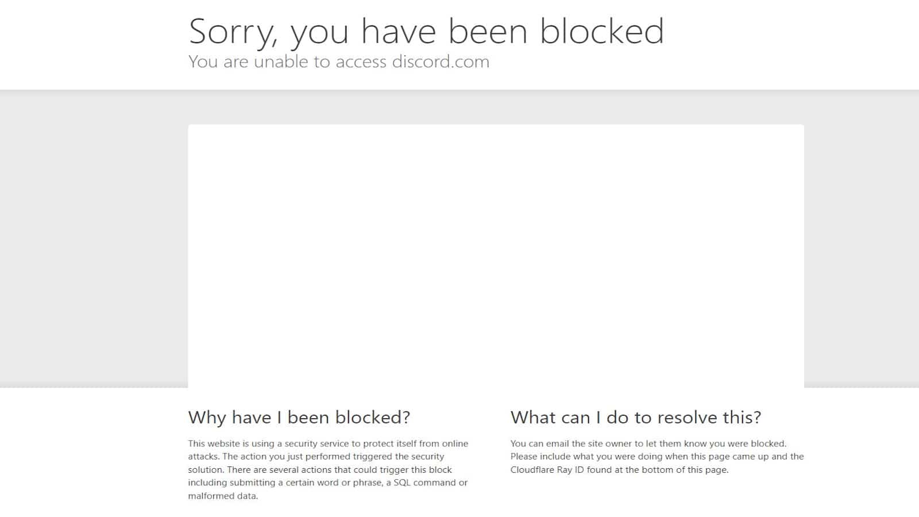Click the gray background right of the white panel
Image resolution: width=919 pixels, height=517 pixels.
click(862, 238)
